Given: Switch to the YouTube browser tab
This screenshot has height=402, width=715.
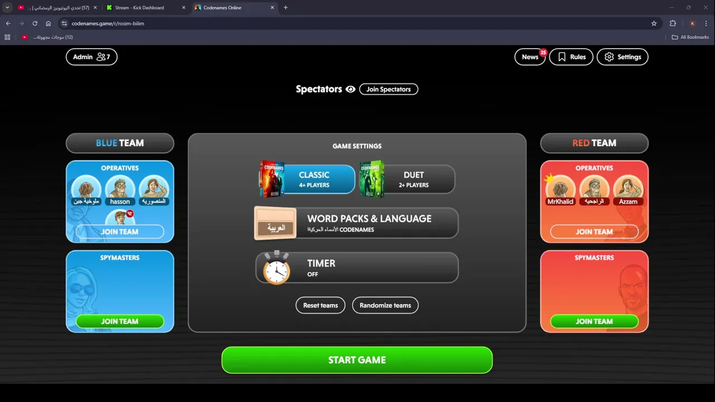Looking at the screenshot, I should (56, 8).
